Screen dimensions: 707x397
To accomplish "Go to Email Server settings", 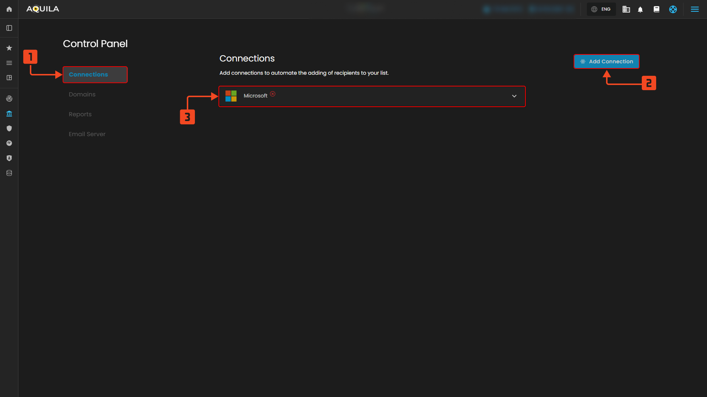I will tap(87, 134).
